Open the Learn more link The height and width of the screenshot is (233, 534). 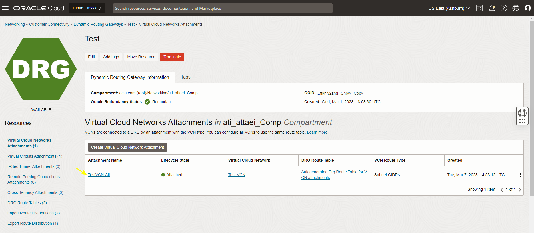(317, 132)
